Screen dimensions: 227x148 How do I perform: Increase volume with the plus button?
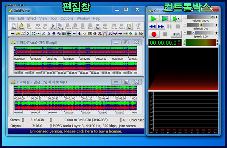[216, 17]
